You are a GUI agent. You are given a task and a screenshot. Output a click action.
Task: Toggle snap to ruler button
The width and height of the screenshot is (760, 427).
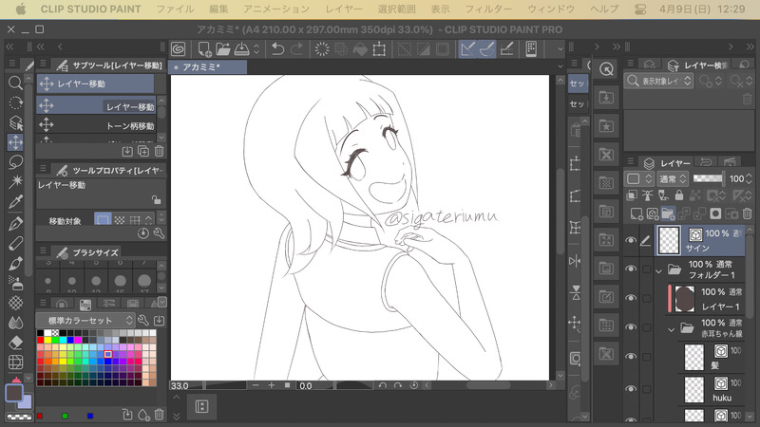[467, 49]
